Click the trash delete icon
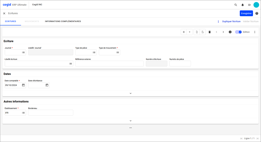 coord(209,32)
